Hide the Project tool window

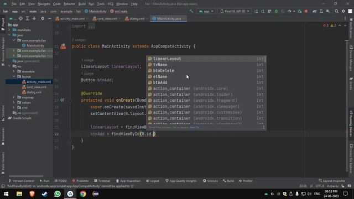coord(49,18)
